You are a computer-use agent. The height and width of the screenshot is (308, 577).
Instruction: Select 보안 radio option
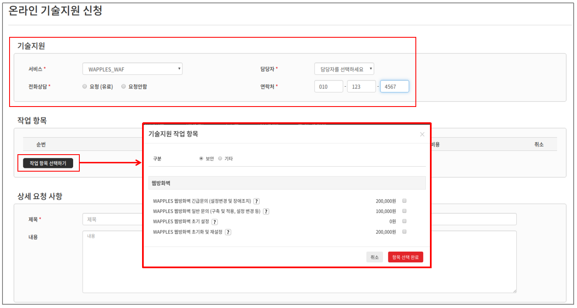pyautogui.click(x=201, y=158)
